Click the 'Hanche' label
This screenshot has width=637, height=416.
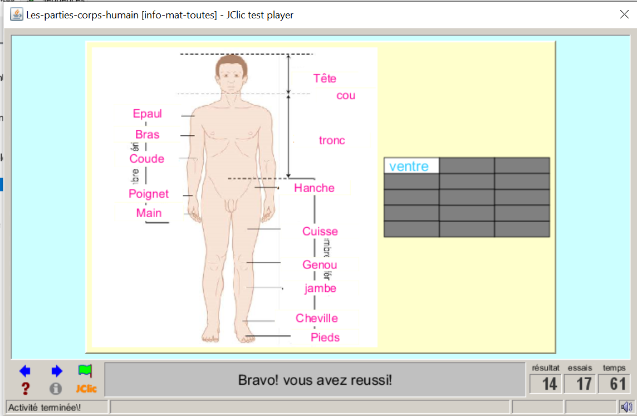314,188
